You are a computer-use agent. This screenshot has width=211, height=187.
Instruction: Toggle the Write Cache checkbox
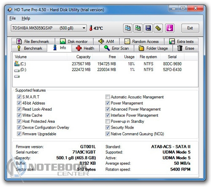(x=19, y=115)
